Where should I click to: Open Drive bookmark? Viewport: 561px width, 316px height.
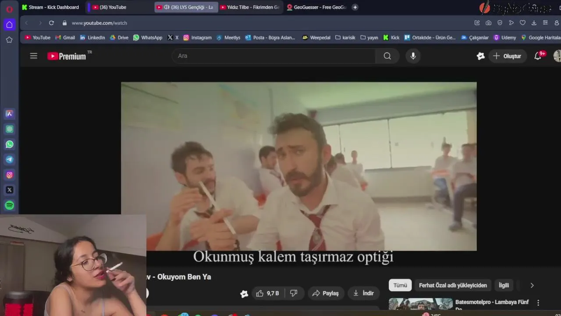point(119,38)
